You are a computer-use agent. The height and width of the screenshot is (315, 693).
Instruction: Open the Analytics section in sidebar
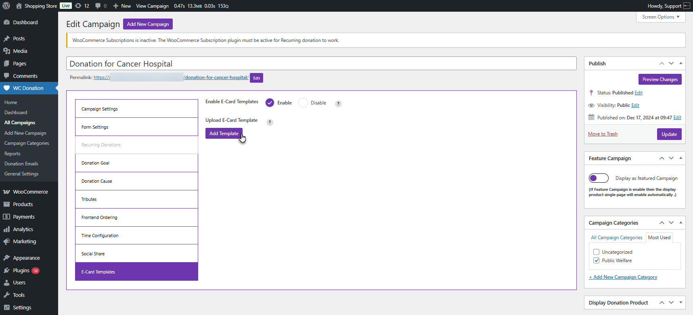tap(23, 229)
